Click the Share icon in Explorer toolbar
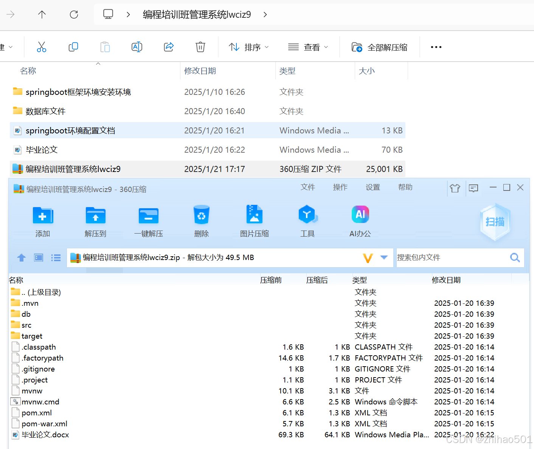This screenshot has width=534, height=449. [x=169, y=47]
